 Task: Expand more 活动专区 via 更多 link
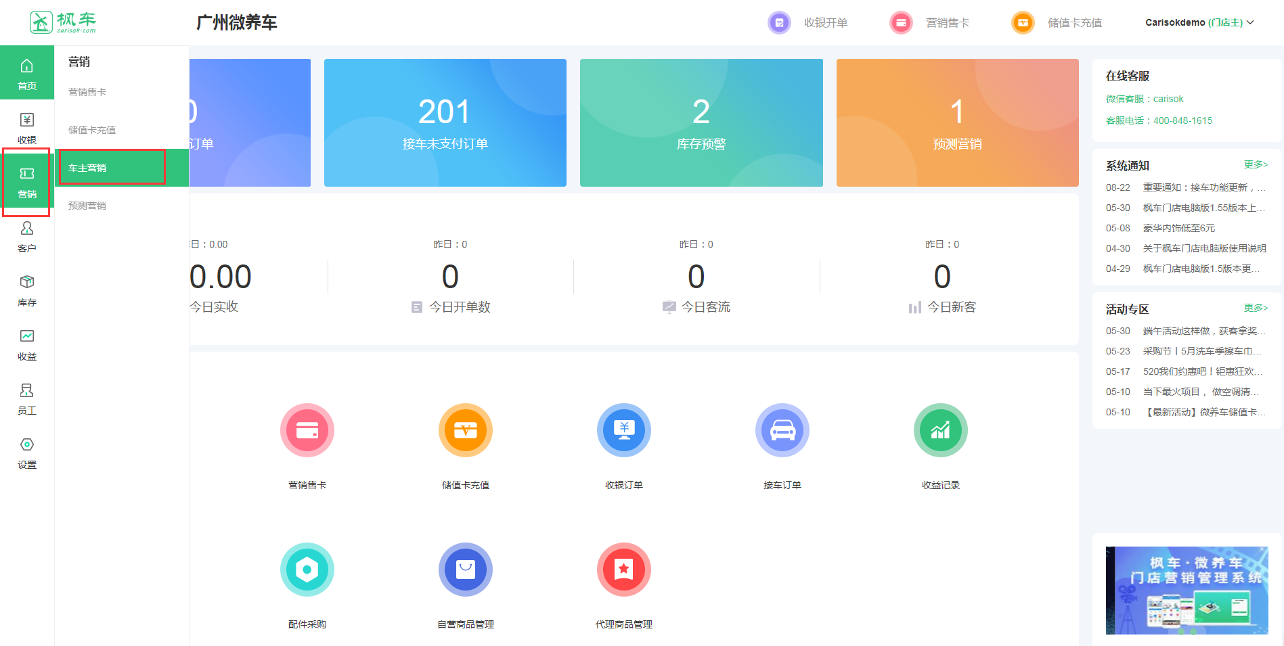[1255, 308]
